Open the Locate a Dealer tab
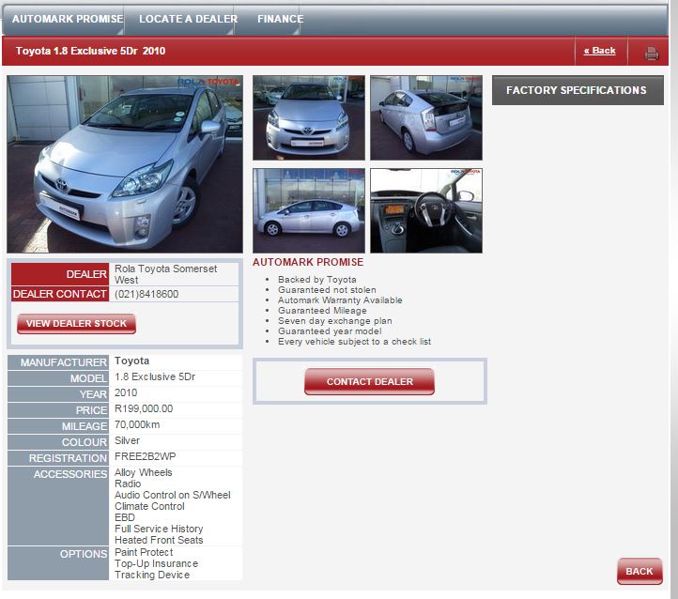Image resolution: width=678 pixels, height=599 pixels. click(x=188, y=19)
